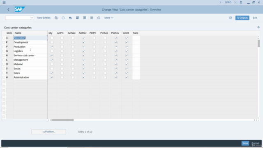Click the Copy As toolbar icon
The width and height of the screenshot is (263, 148).
(x=56, y=18)
